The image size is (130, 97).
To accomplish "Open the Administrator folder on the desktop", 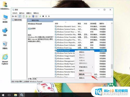I will coord(5,6).
